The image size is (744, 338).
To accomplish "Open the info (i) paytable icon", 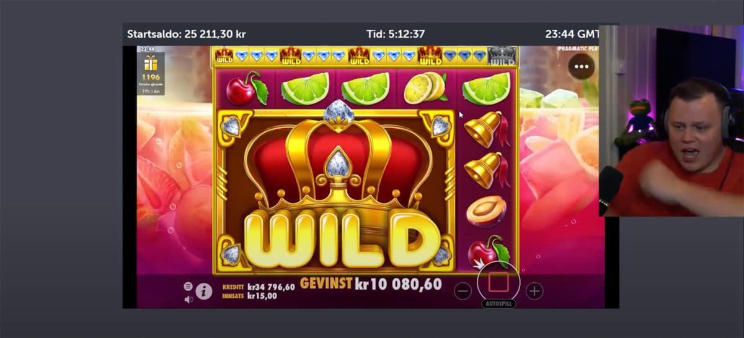I will [x=203, y=291].
